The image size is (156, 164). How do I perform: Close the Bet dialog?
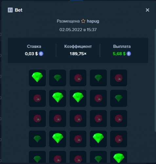tap(147, 10)
